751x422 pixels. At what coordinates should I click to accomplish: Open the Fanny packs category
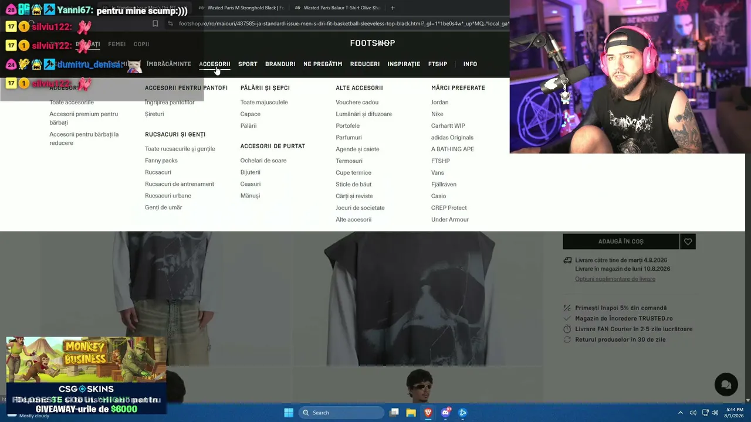161,161
